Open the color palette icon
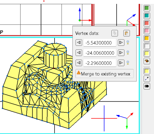The width and height of the screenshot is (154, 134). click(x=147, y=61)
